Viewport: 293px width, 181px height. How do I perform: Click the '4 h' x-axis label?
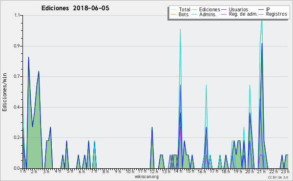click(58, 171)
